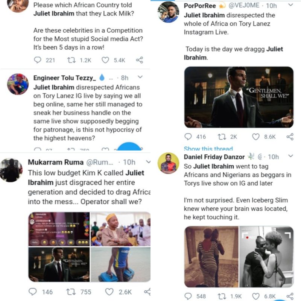Open chevron menu on Mukarram Ruma's tweet
Screen dimensions: 301x301
[x=148, y=161]
